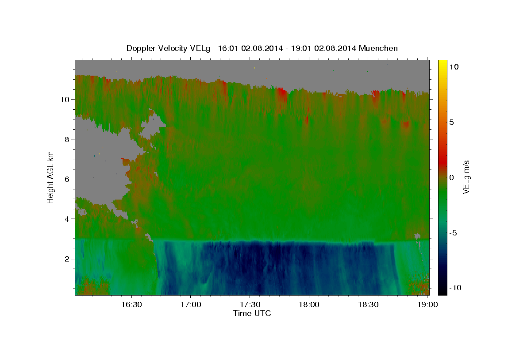This screenshot has width=531, height=354.
Task: Click the colorbar value -10 label
Action: point(455,288)
